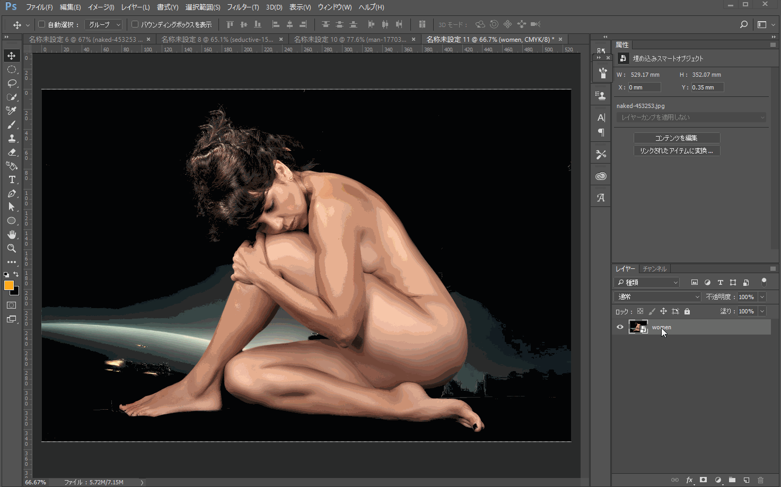Select the Pen tool

(x=12, y=193)
